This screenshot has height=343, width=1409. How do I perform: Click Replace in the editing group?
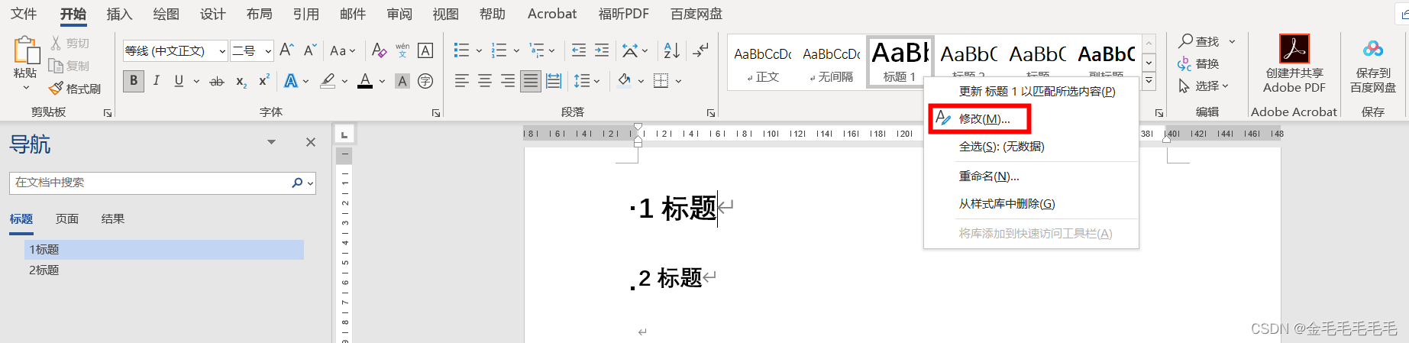[1199, 63]
